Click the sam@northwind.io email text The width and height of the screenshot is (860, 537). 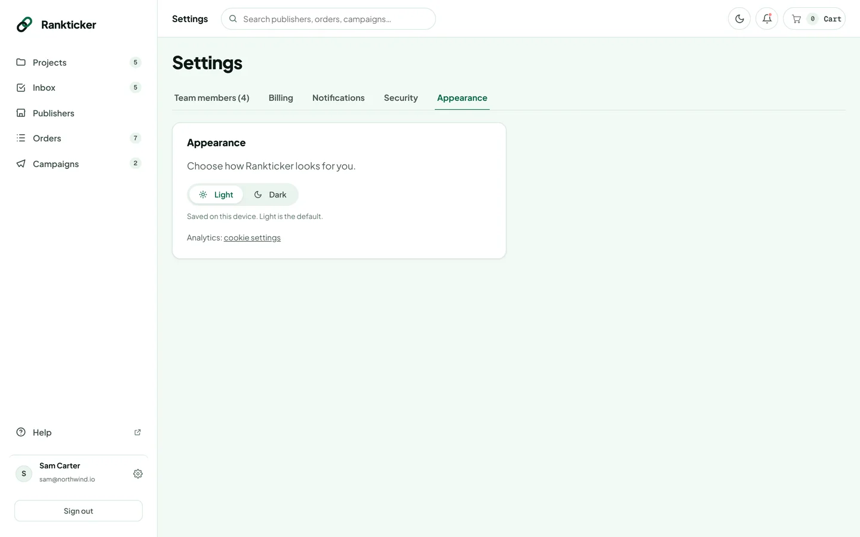[x=67, y=480]
